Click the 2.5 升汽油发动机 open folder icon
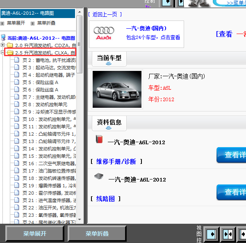This screenshot has width=246, height=243. pos(10,52)
